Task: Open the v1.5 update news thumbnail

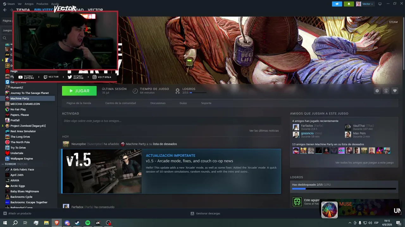Action: coord(102,171)
